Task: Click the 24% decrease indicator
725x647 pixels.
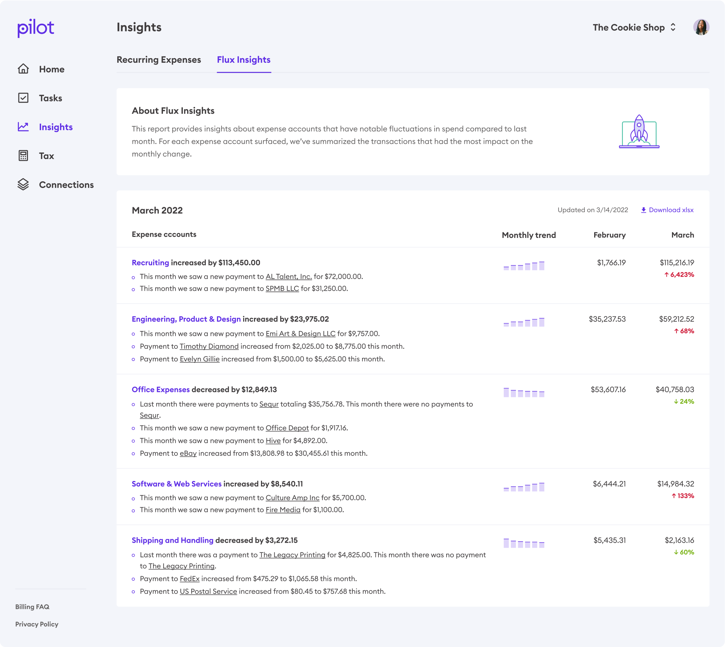Action: point(684,402)
